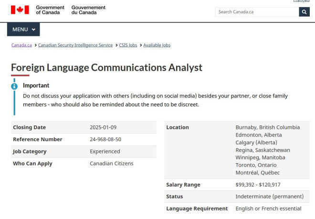Image resolution: width=315 pixels, height=219 pixels.
Task: Open the MENU dropdown
Action: (x=23, y=29)
